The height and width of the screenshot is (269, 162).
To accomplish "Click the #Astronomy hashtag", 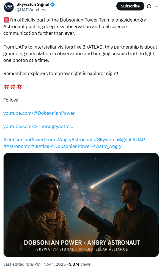I will [17, 146].
